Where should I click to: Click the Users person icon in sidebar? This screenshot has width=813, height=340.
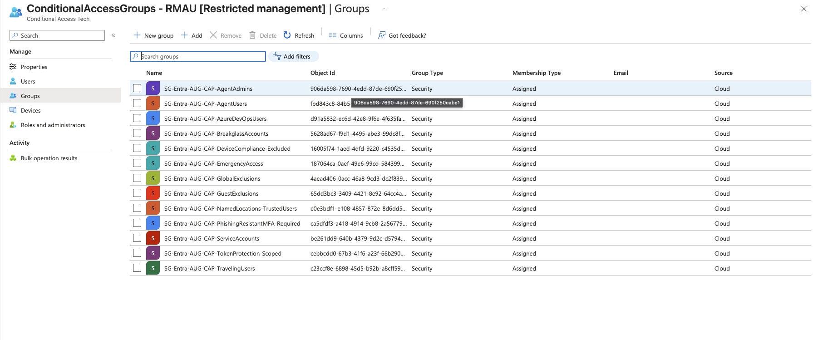point(13,81)
